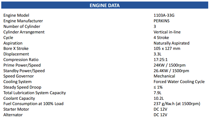Select the 10.2L coolant capacity value
This screenshot has width=210, height=119.
159,98
